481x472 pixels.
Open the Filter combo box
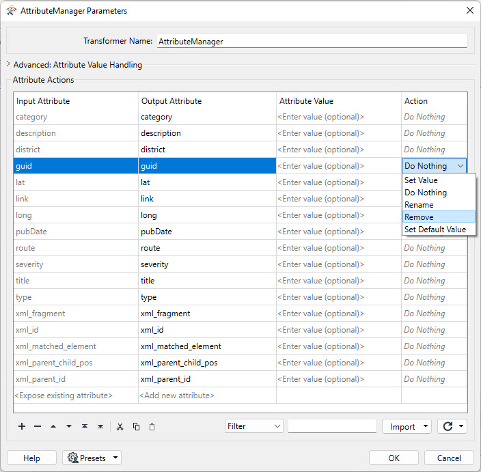[253, 426]
